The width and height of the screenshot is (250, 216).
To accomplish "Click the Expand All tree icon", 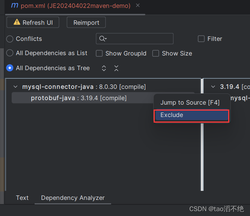I will [x=104, y=68].
